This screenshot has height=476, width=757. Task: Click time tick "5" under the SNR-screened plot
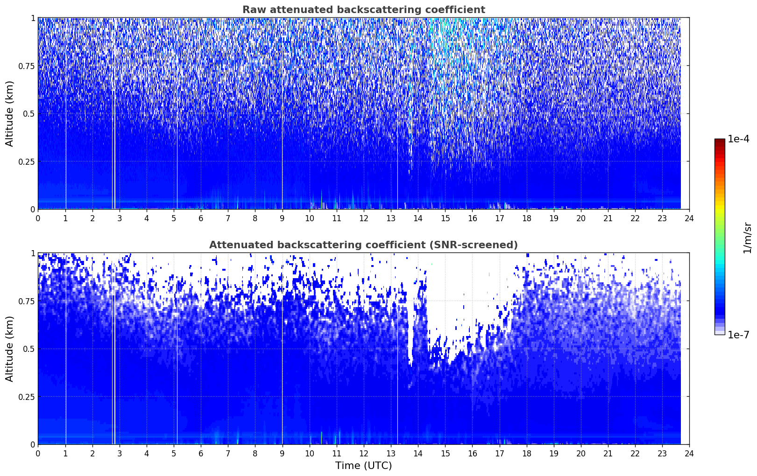tap(174, 453)
